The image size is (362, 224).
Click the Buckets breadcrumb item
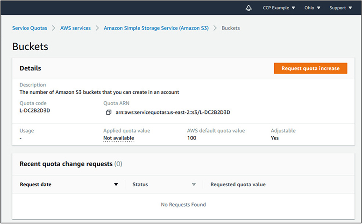pos(231,28)
